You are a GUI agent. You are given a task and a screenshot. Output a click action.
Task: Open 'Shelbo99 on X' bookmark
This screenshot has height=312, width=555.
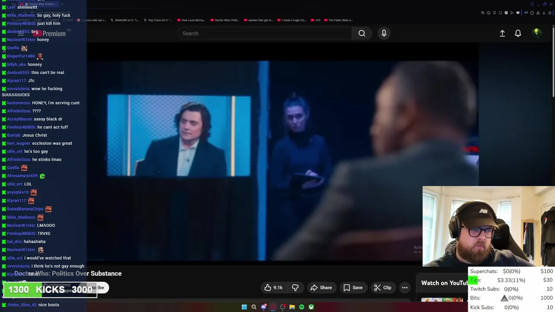pos(124,20)
